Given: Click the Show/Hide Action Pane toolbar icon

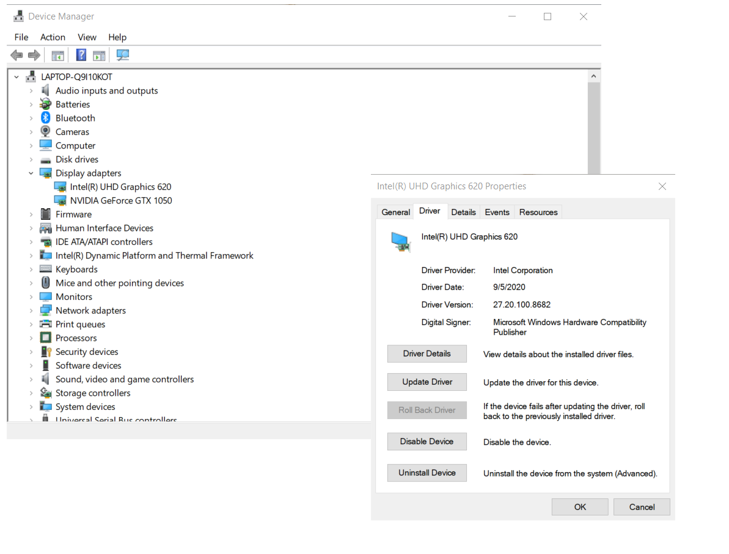Looking at the screenshot, I should tap(99, 55).
